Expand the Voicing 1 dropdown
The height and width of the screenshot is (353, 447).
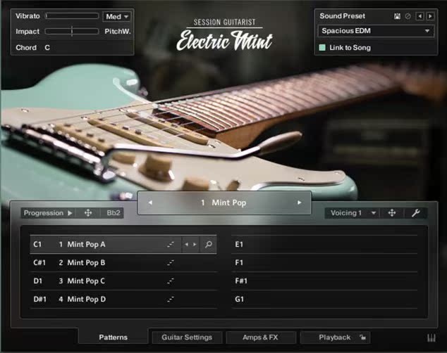pyautogui.click(x=353, y=213)
